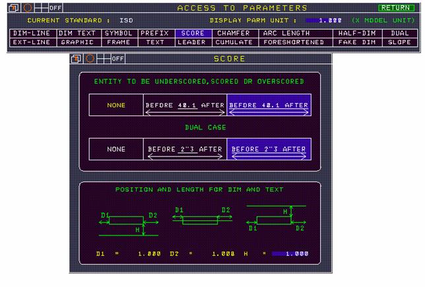Click the crosshair grid icon in top panel
This screenshot has width=425, height=287.
40,8
